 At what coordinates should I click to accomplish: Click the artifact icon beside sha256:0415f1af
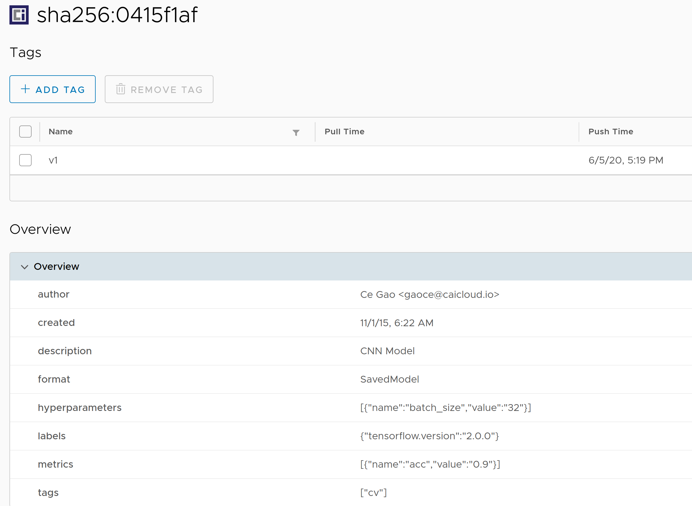tap(19, 15)
